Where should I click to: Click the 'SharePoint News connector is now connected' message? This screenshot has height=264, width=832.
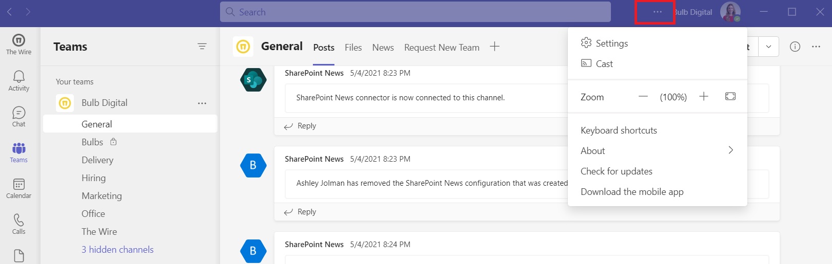tap(400, 97)
